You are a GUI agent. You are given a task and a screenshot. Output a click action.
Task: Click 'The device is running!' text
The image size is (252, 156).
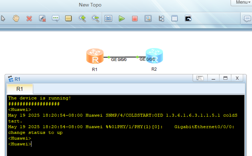point(40,98)
